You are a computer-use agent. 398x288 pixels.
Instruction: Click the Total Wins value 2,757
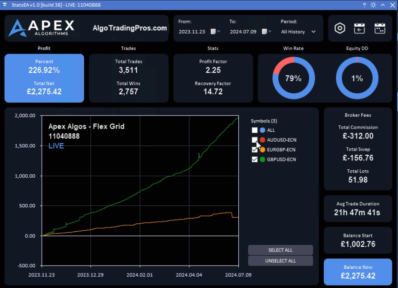(x=128, y=91)
